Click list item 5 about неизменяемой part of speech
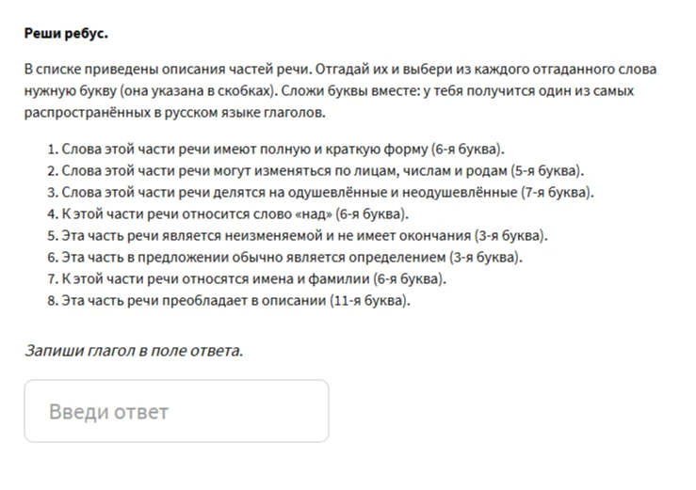This screenshot has height=490, width=696. tap(298, 235)
